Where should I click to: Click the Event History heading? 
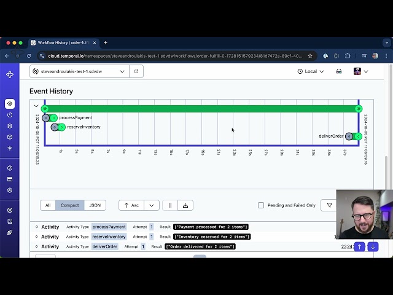coord(51,92)
